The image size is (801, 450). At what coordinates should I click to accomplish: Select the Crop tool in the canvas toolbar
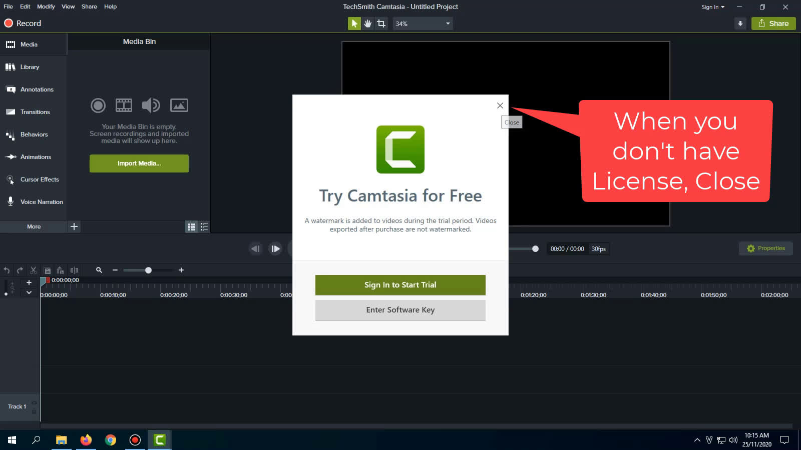coord(381,23)
